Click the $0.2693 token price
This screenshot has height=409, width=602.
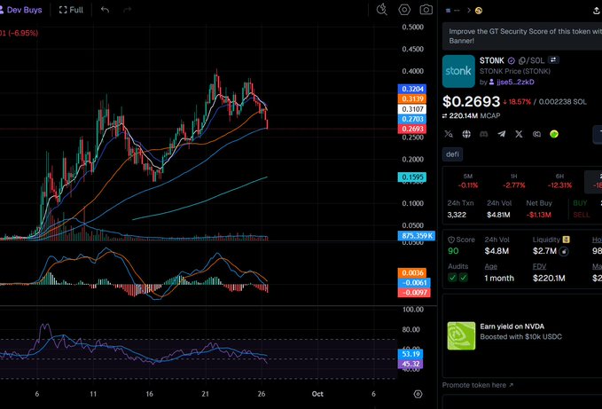471,102
